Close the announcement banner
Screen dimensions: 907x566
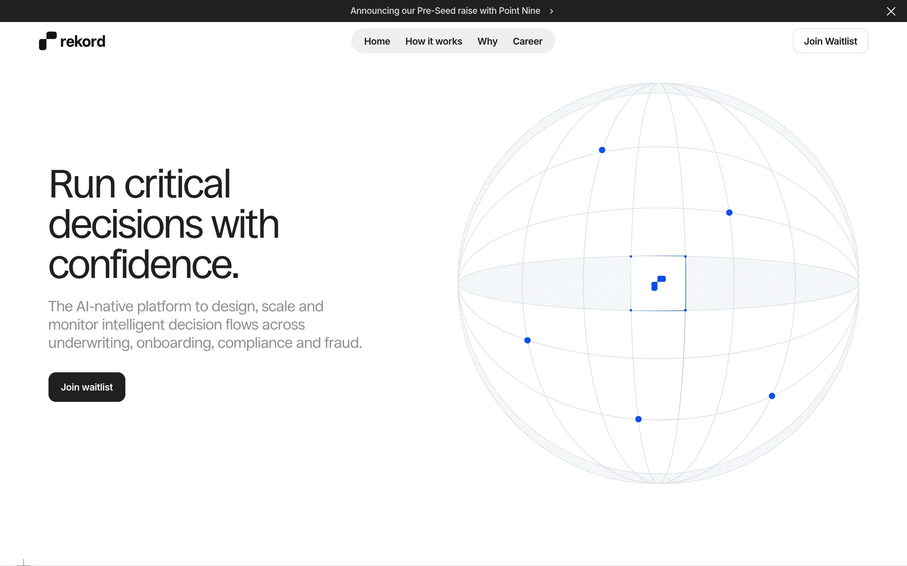click(x=891, y=11)
